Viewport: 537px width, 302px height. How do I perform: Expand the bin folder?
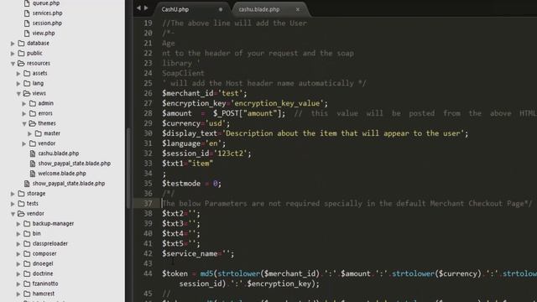coord(18,234)
